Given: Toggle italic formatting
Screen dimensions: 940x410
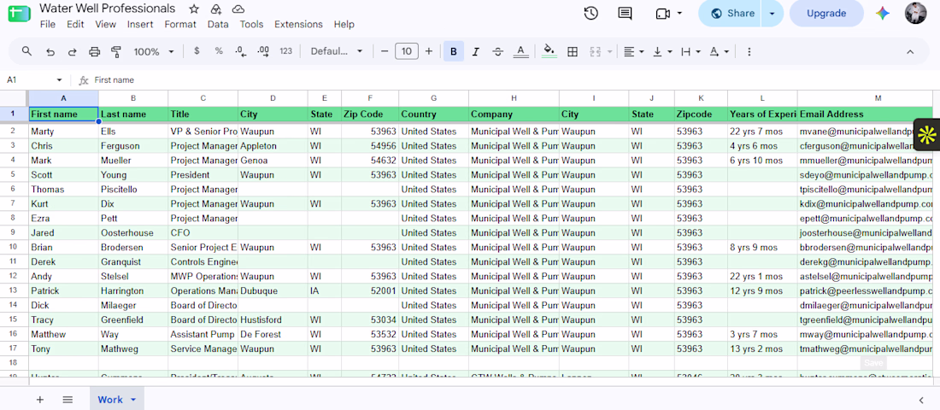Looking at the screenshot, I should tap(475, 52).
